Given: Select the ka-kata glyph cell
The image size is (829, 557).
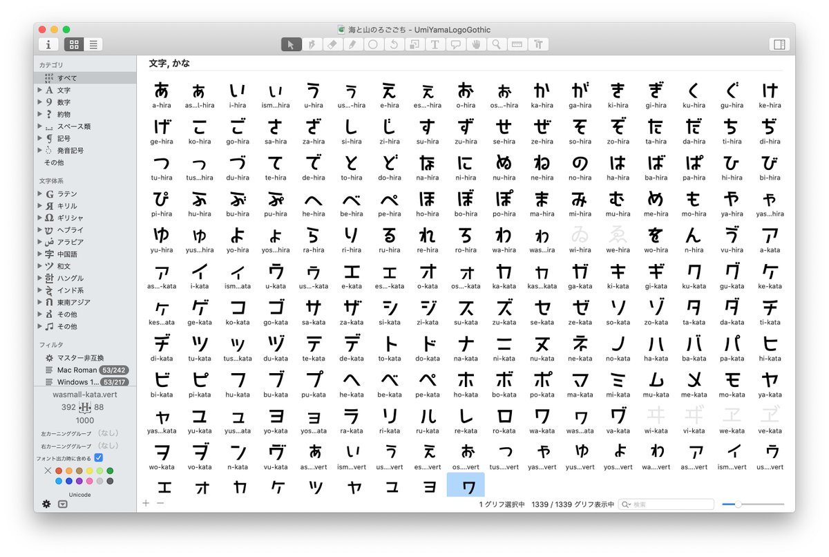Looking at the screenshot, I should 504,275.
